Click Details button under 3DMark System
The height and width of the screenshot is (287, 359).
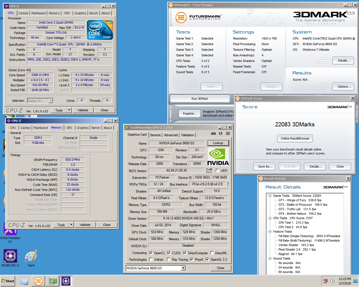tap(344, 61)
